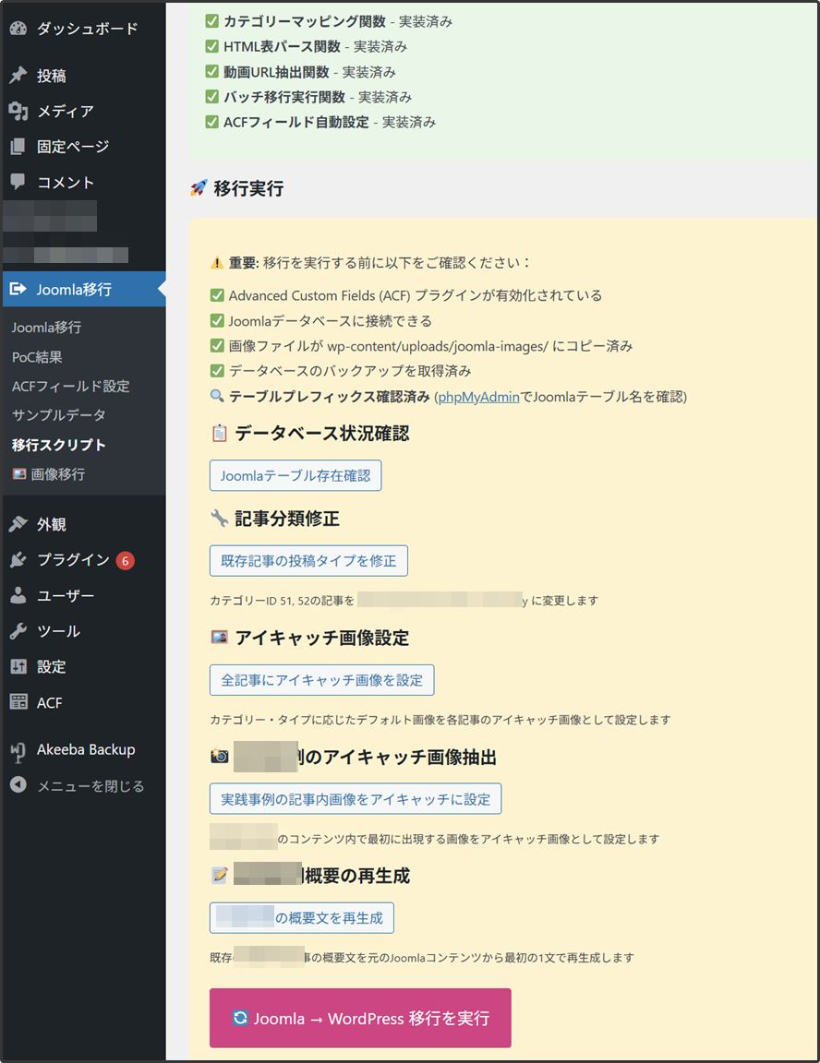Go to the 画像移行 submenu page
The width and height of the screenshot is (820, 1063).
(57, 474)
